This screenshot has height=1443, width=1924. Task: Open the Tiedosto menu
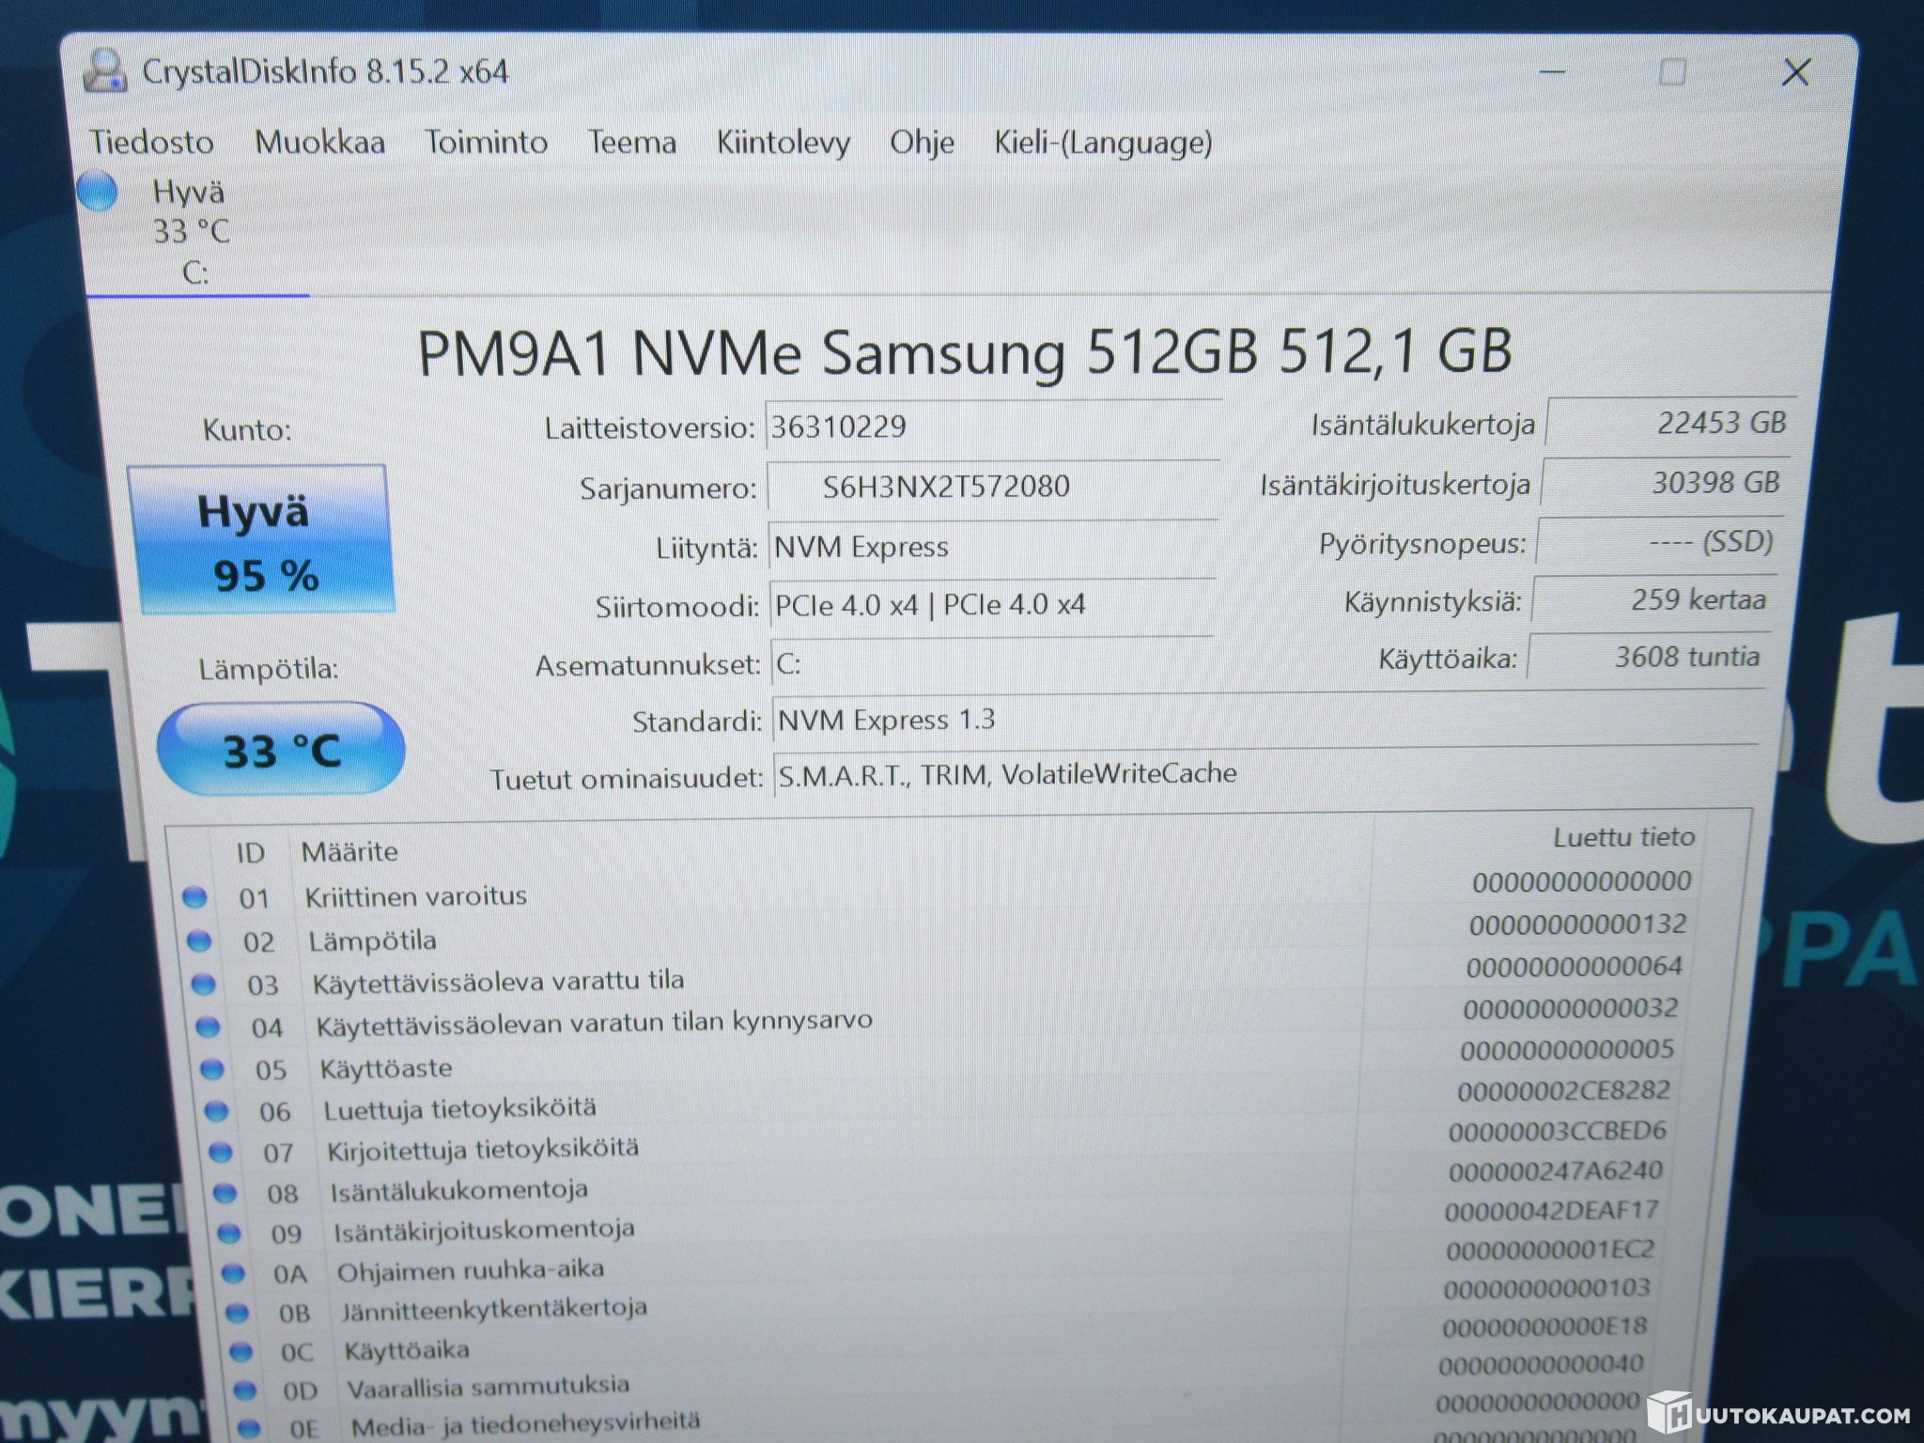point(151,142)
